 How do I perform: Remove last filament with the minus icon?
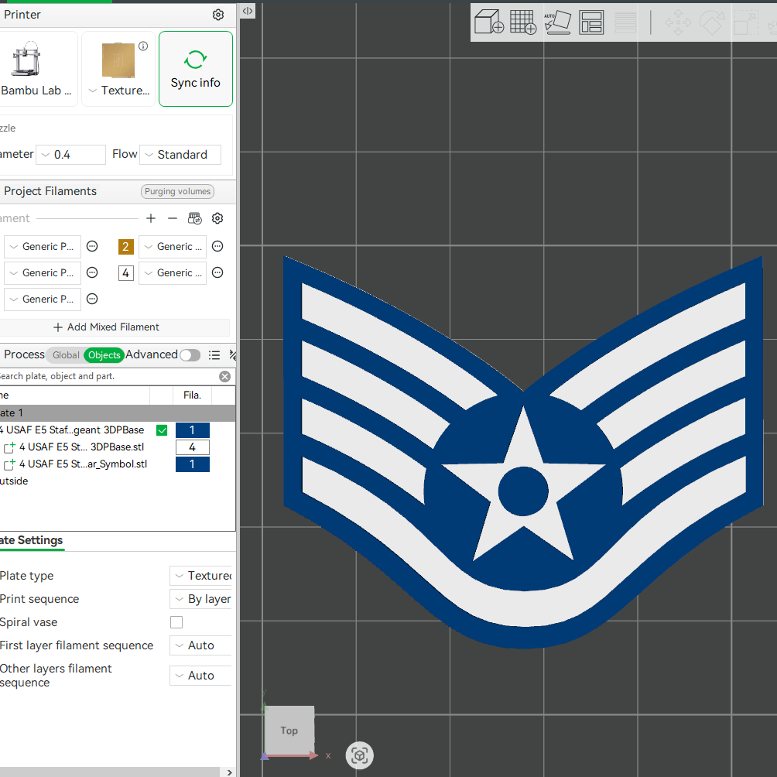pyautogui.click(x=173, y=218)
